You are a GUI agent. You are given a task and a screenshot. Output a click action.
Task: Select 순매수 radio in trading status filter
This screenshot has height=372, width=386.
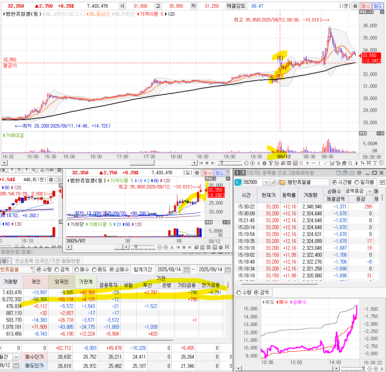(112, 270)
